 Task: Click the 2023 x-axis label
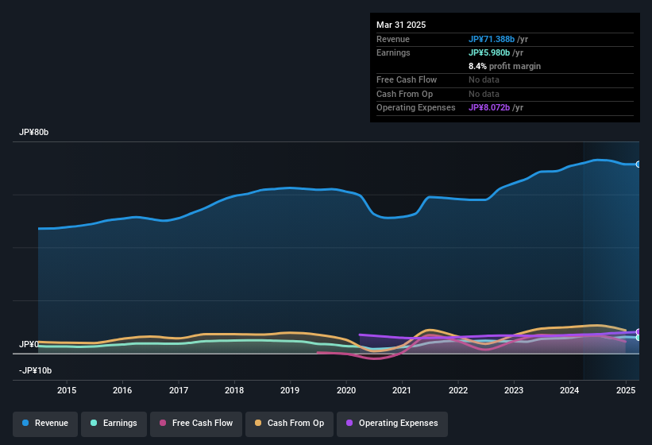[x=514, y=390]
